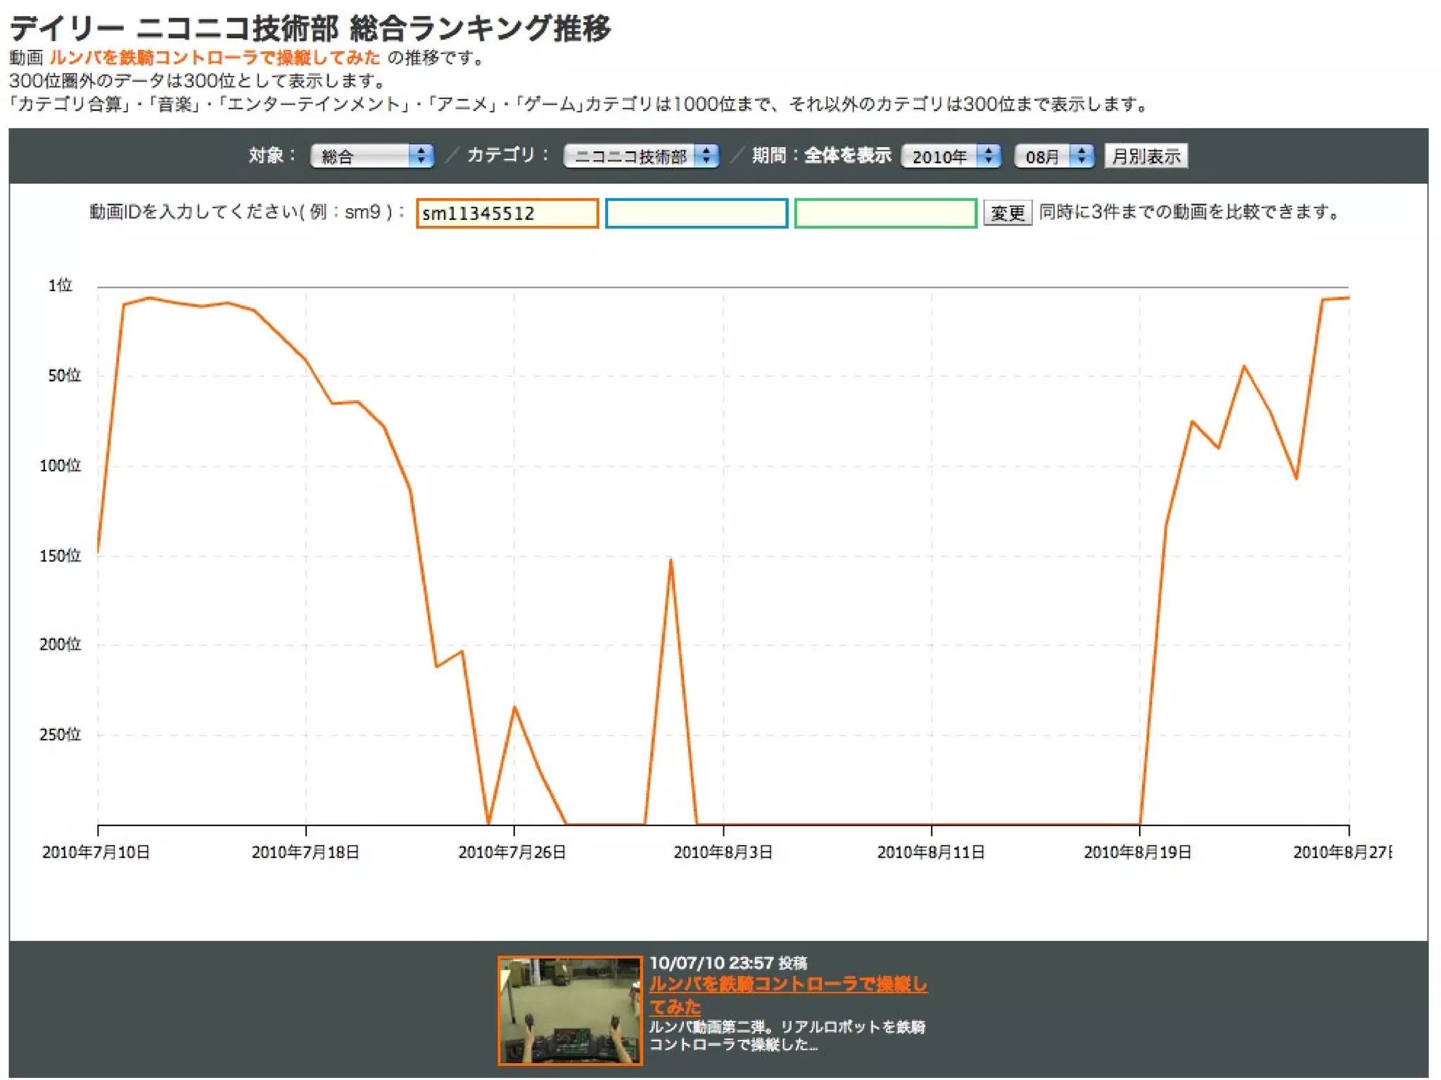Open the orange video title link at top
This screenshot has height=1080, width=1441.
[x=215, y=58]
